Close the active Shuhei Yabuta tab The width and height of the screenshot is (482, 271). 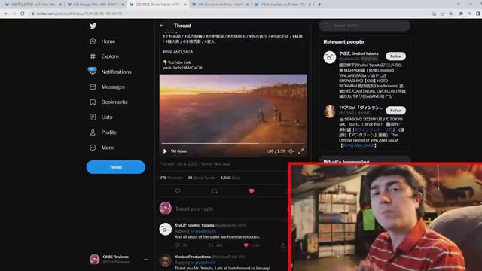click(185, 5)
